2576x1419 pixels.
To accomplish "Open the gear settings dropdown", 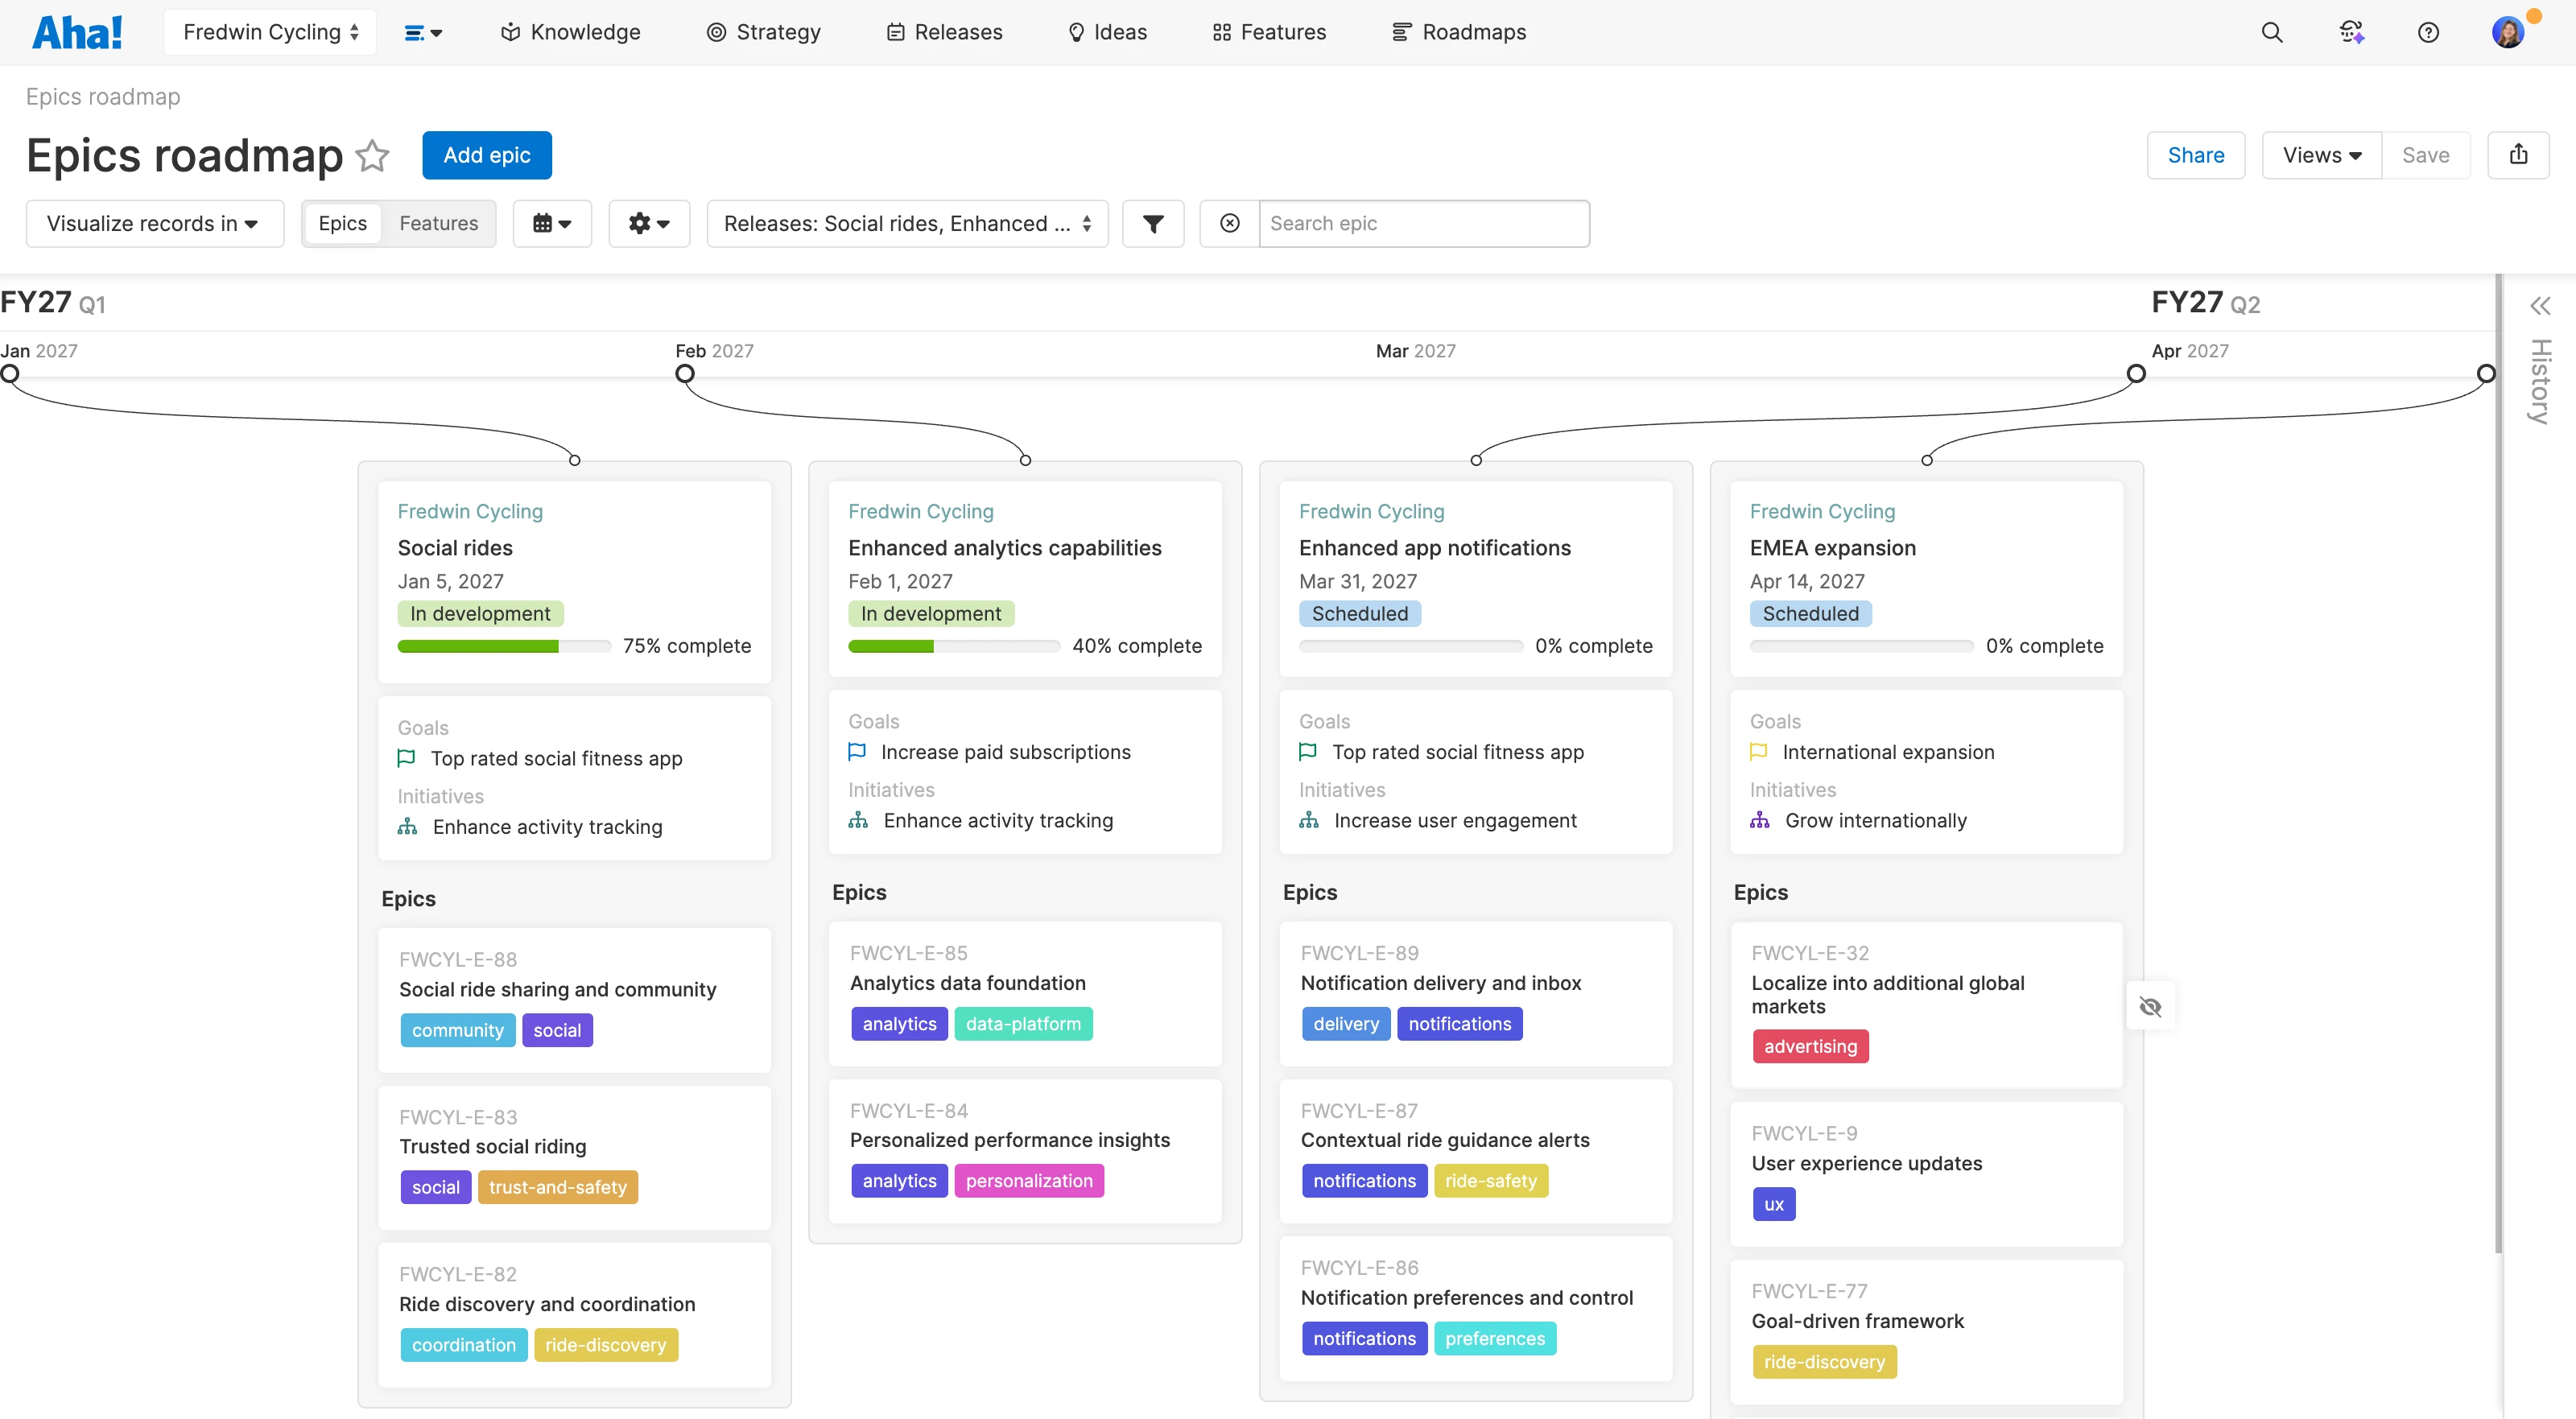I will (649, 223).
